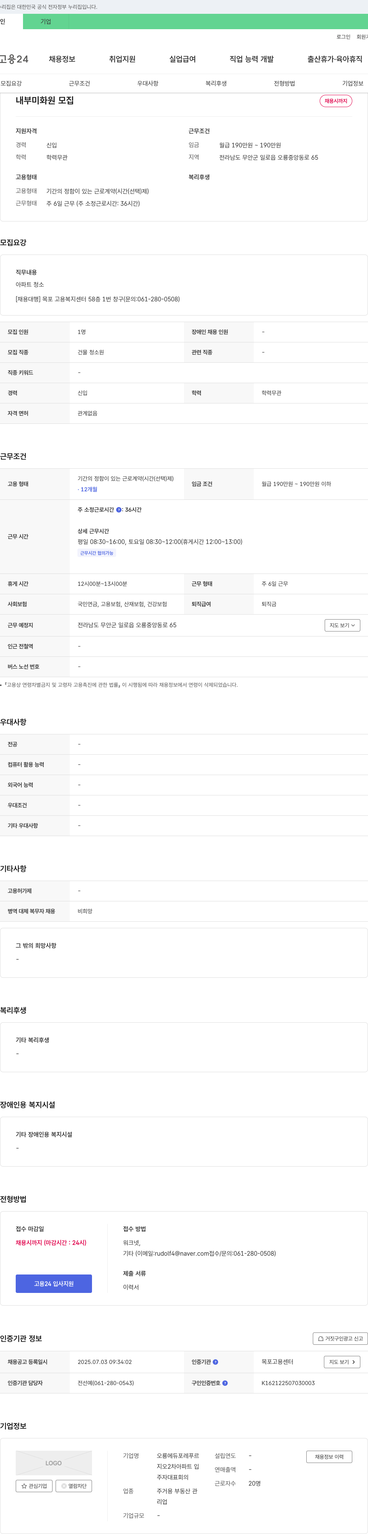Click the 목포고용센터 agency name
Viewport: 368px width, 1534px height.
(x=277, y=1362)
